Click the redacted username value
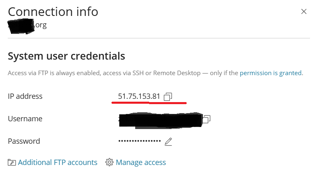Image resolution: width=319 pixels, height=176 pixels. click(160, 120)
